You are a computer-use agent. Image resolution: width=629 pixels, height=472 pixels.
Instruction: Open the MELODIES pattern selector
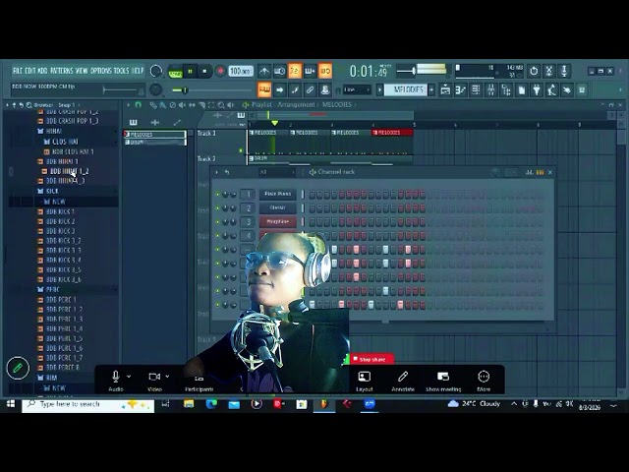pyautogui.click(x=406, y=89)
